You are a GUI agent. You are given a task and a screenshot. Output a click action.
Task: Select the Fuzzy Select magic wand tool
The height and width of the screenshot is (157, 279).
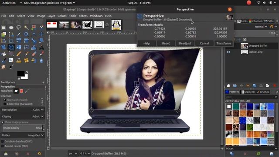(26, 27)
